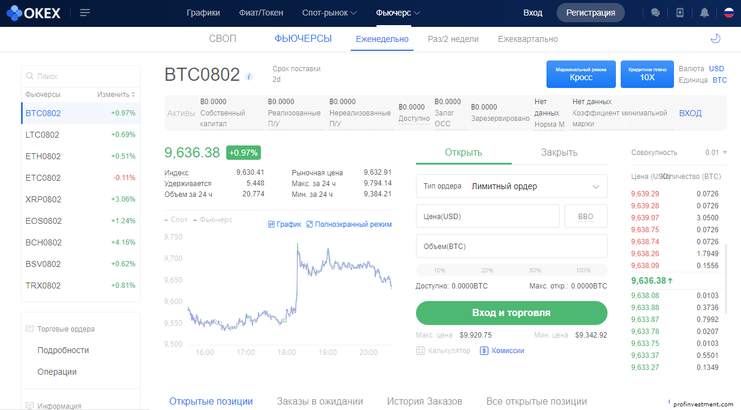Click the Торговые ордера section icon
Image resolution: width=741 pixels, height=410 pixels.
click(29, 329)
